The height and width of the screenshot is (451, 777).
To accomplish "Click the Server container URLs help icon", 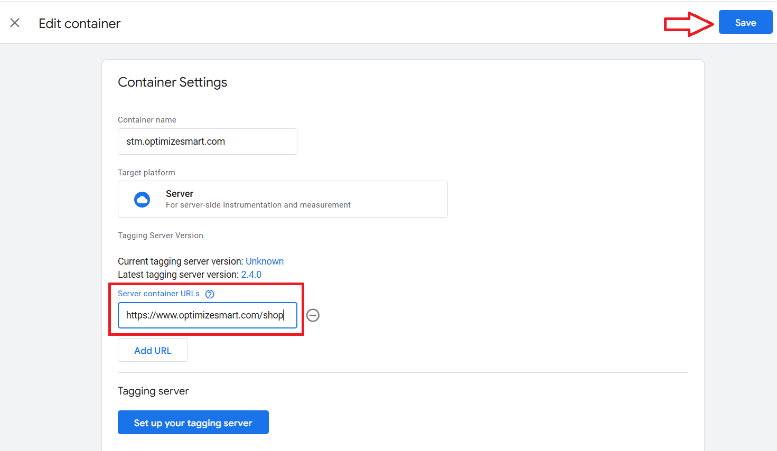I will click(210, 294).
